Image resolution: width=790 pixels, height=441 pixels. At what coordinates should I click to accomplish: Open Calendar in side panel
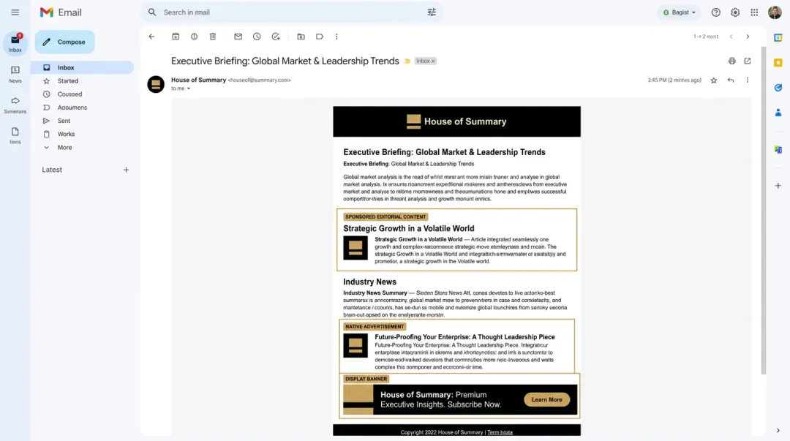point(778,38)
